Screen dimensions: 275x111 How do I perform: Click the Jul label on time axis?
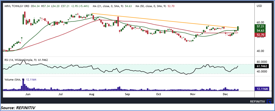coord(61,94)
